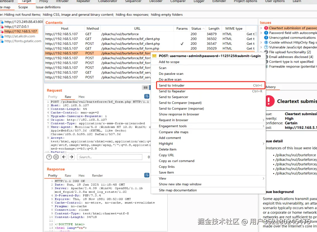The height and width of the screenshot is (232, 317).
Task: Switch to the Proxy tab
Action: point(44,1)
